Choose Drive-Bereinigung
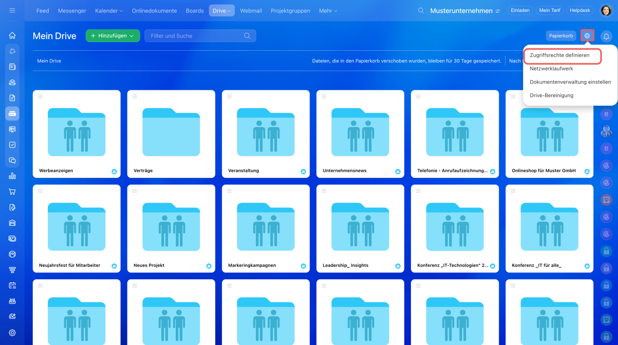The image size is (618, 345). point(551,95)
